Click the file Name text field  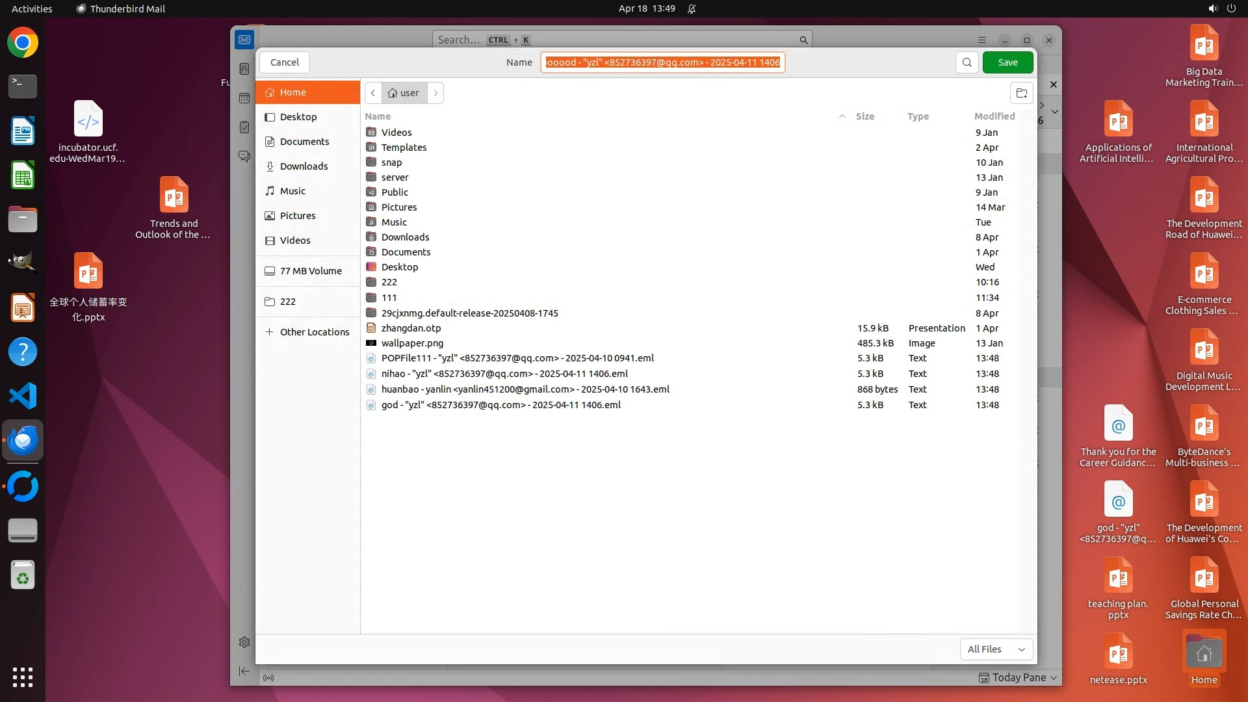(662, 62)
